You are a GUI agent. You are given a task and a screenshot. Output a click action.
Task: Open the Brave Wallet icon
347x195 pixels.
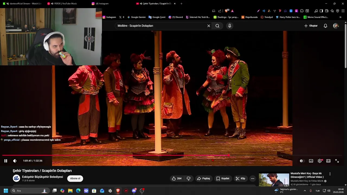click(327, 11)
